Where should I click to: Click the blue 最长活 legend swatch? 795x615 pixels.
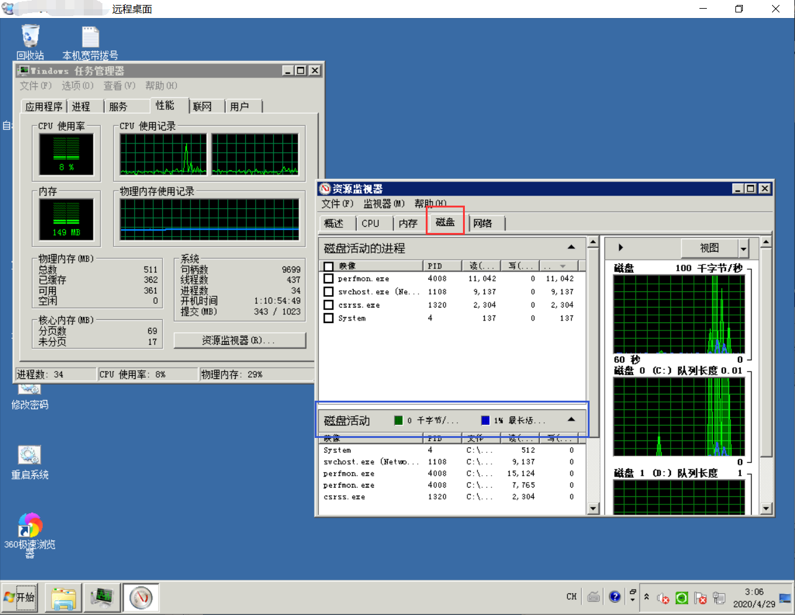[x=485, y=421]
